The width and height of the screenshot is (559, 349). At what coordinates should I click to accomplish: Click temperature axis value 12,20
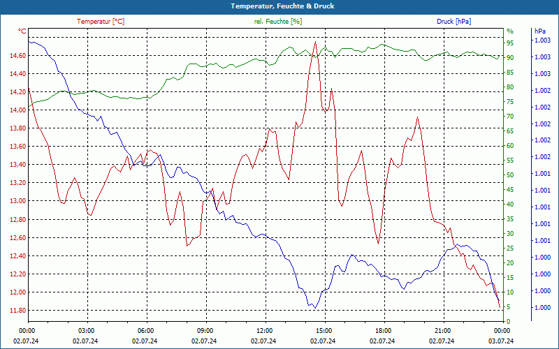click(x=17, y=274)
